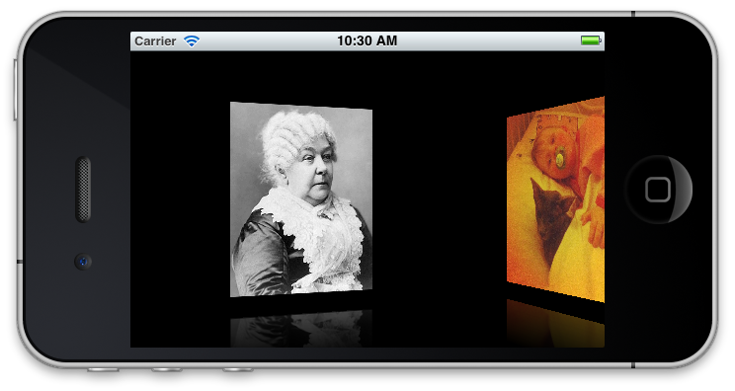
Task: Select the orange baby photo cover
Action: pos(555,199)
